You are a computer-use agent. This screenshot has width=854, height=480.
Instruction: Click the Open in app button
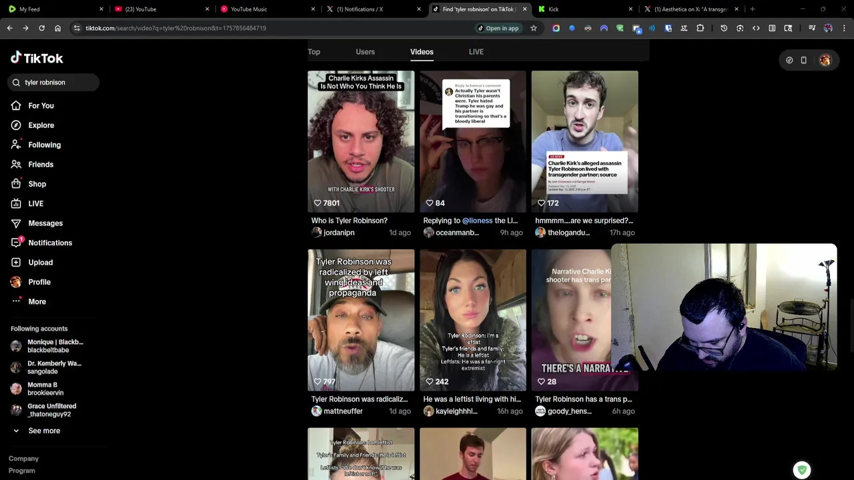point(498,28)
